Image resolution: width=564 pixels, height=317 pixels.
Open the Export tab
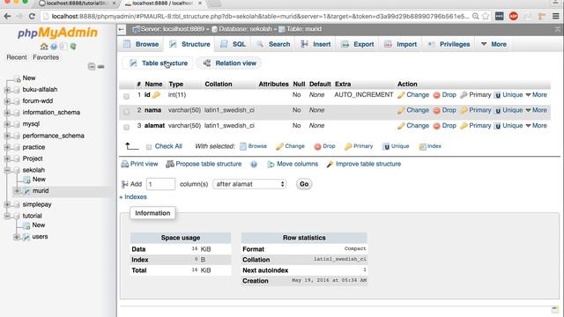[358, 44]
